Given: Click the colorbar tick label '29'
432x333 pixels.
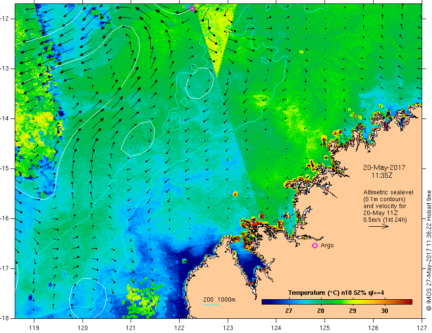Looking at the screenshot, I should (352, 311).
